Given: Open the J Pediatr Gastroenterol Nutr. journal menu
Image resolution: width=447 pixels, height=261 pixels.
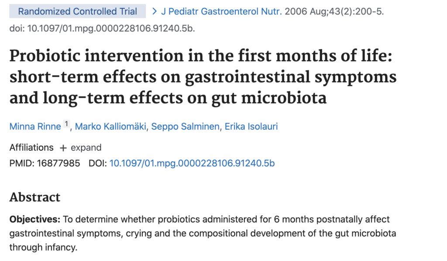Looking at the screenshot, I should click(222, 12).
